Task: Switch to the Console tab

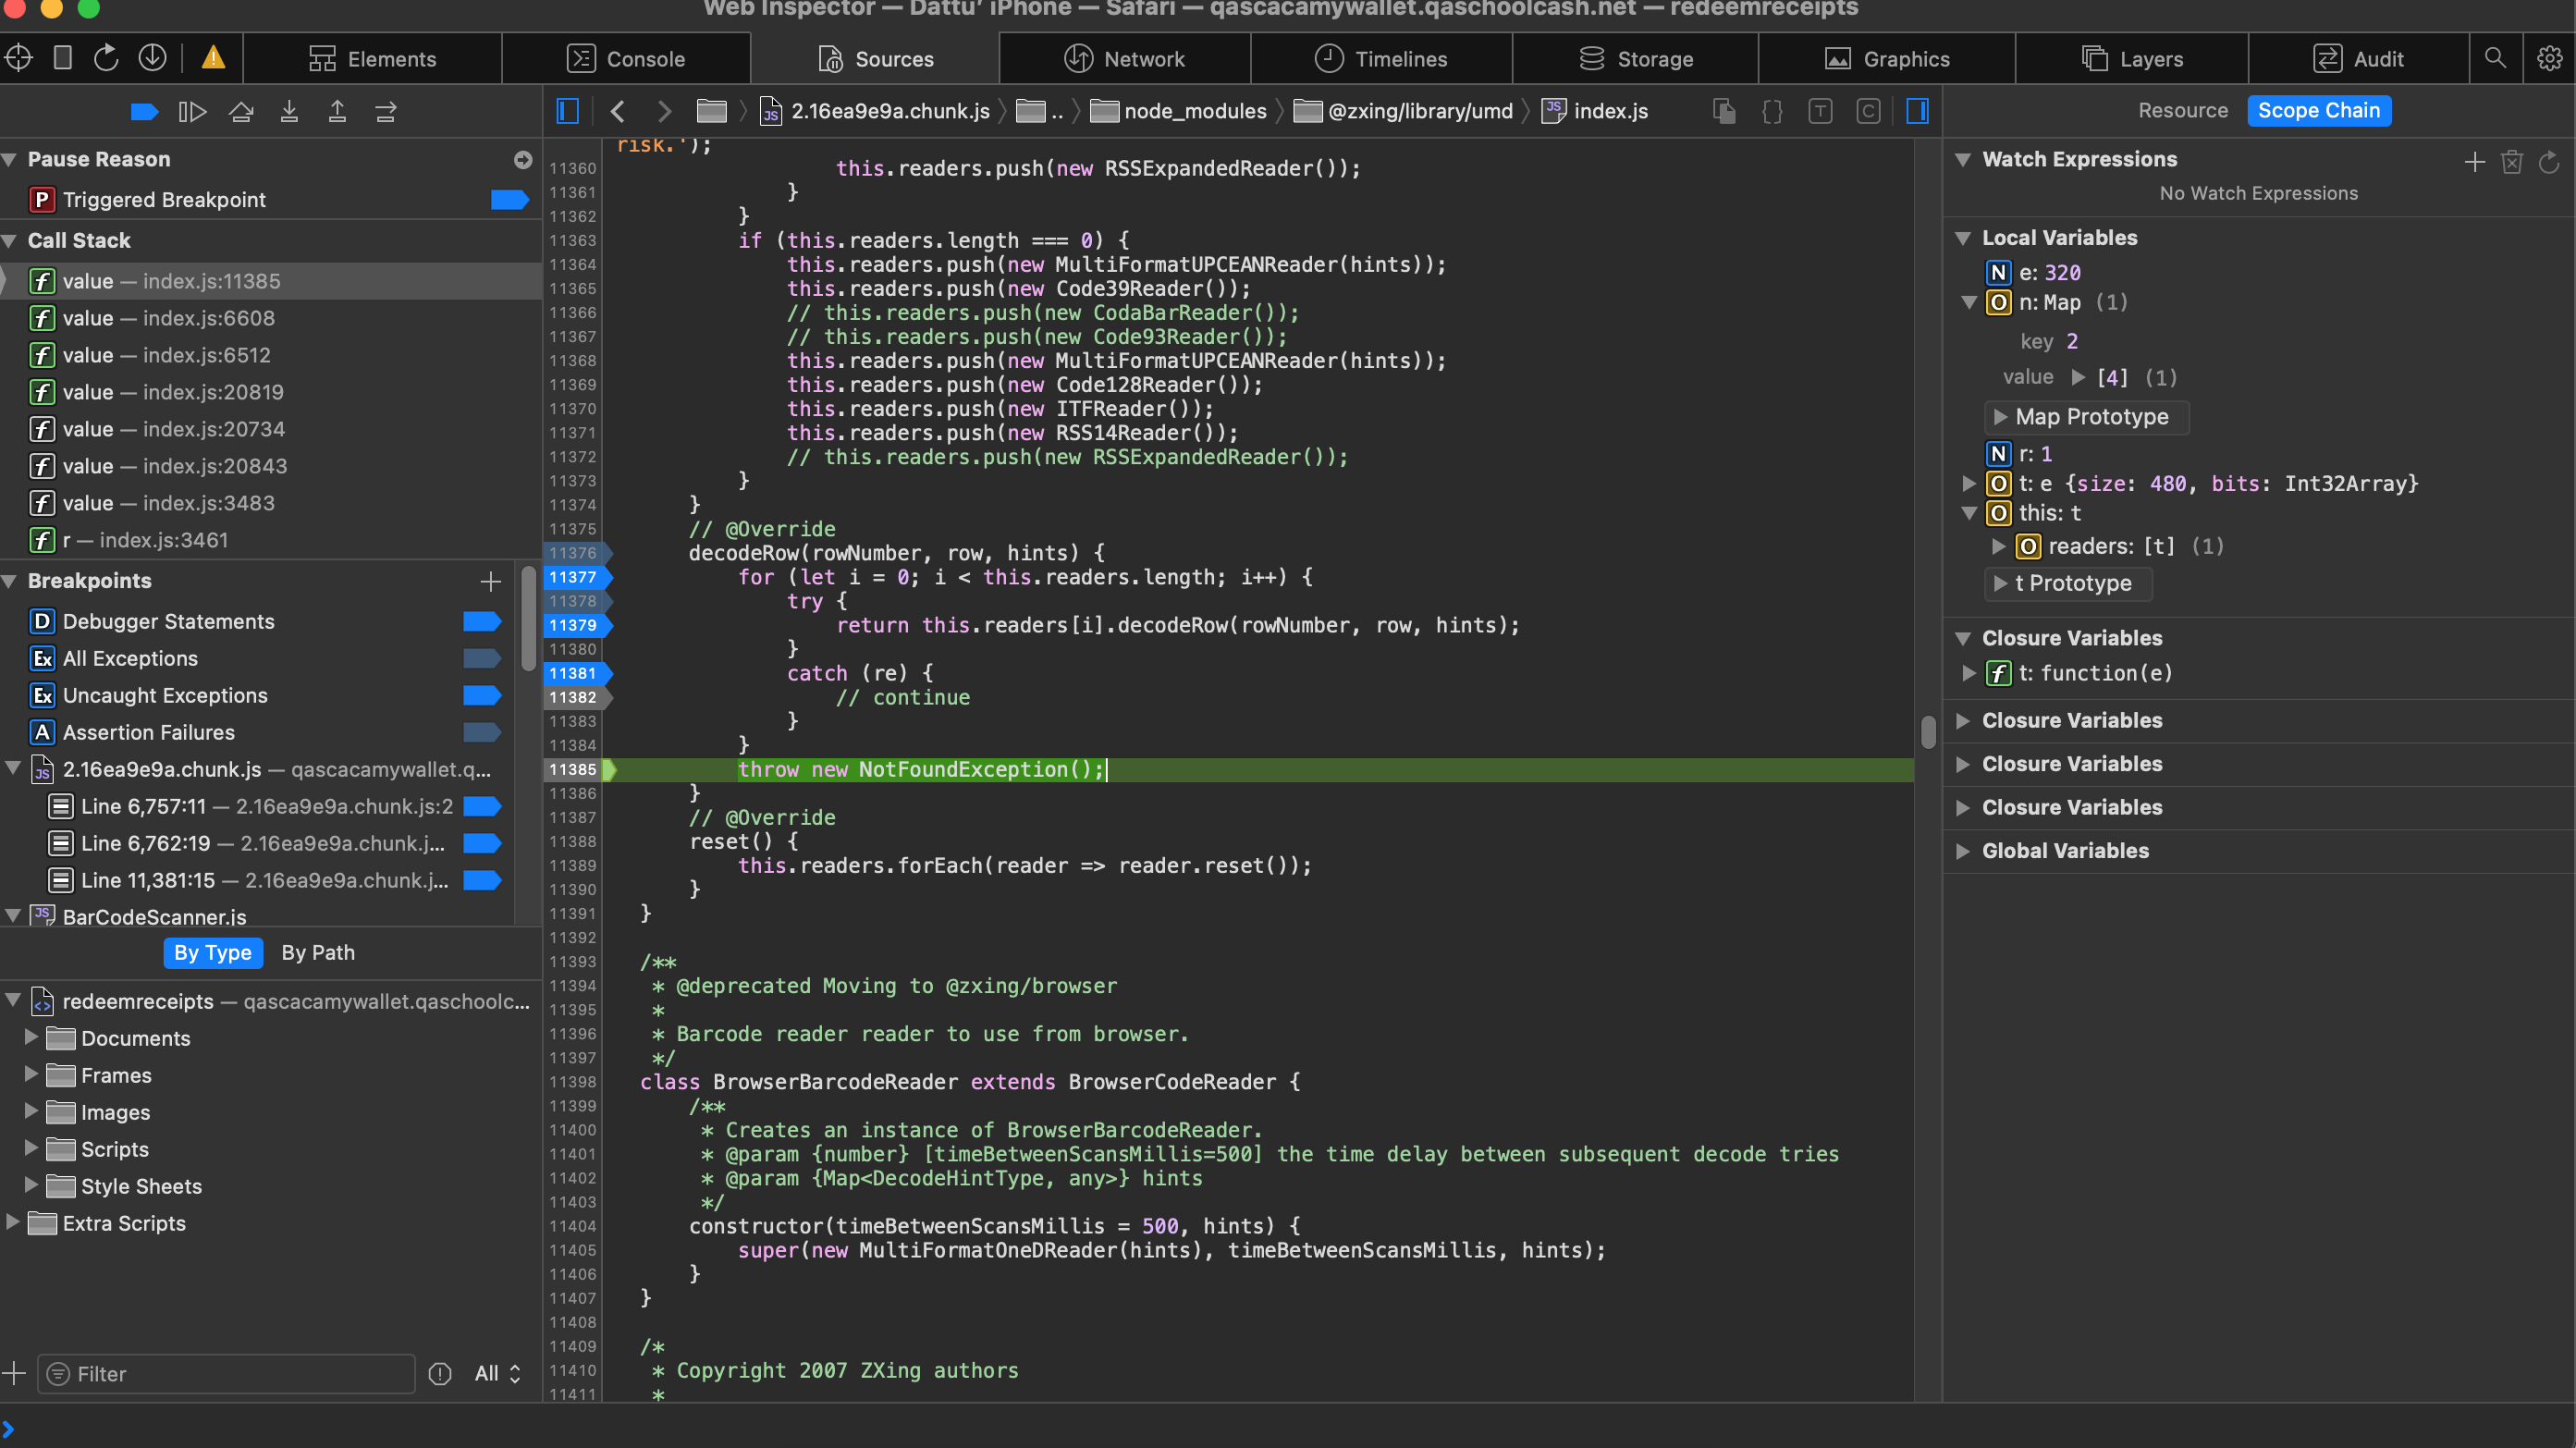Action: tap(626, 59)
